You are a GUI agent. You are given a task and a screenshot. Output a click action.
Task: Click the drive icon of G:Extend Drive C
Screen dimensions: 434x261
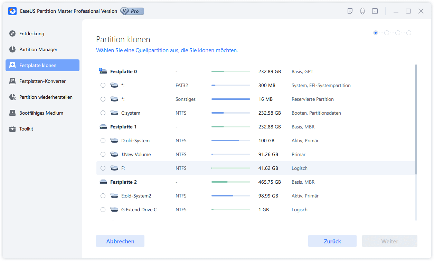click(114, 210)
